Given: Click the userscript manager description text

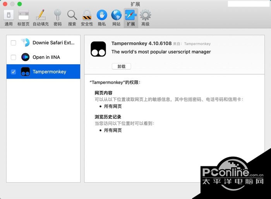Looking at the screenshot, I should [161, 52].
